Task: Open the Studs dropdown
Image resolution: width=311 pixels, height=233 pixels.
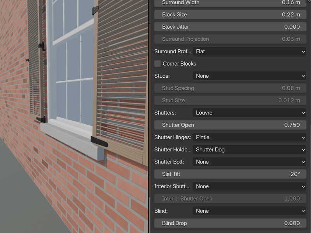Action: click(249, 76)
